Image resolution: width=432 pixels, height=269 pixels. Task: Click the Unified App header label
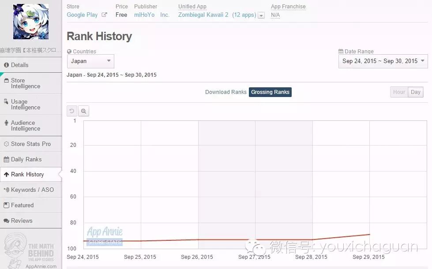192,6
